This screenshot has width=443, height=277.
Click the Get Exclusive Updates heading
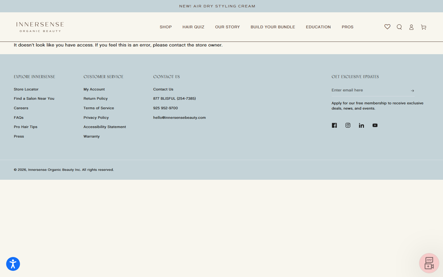[x=355, y=77]
